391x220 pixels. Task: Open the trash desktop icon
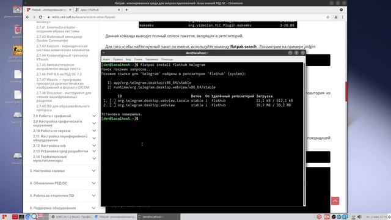(x=18, y=30)
